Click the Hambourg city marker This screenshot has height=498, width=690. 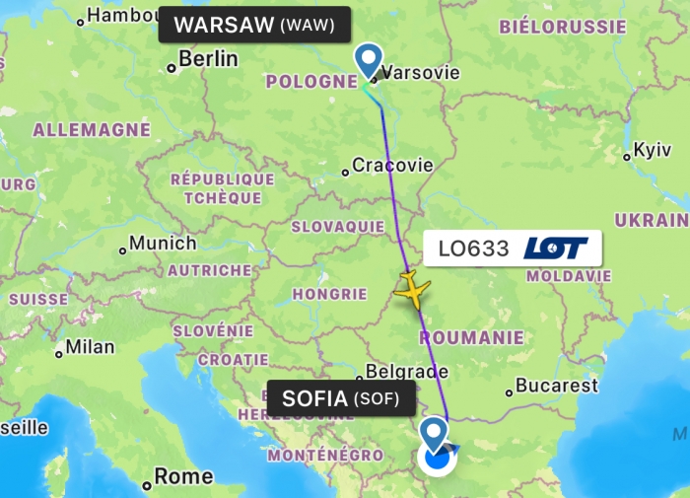[x=80, y=23]
